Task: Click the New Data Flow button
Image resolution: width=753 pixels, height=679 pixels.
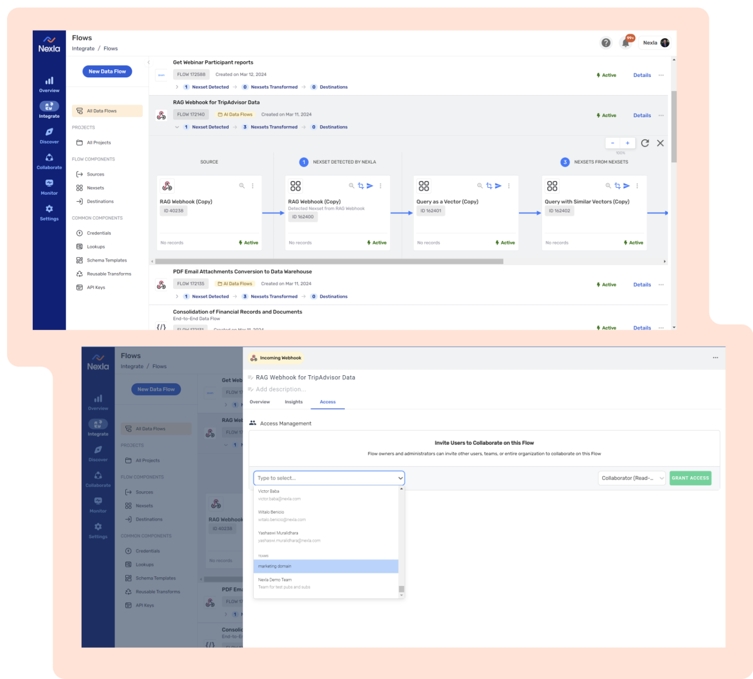Action: tap(107, 71)
